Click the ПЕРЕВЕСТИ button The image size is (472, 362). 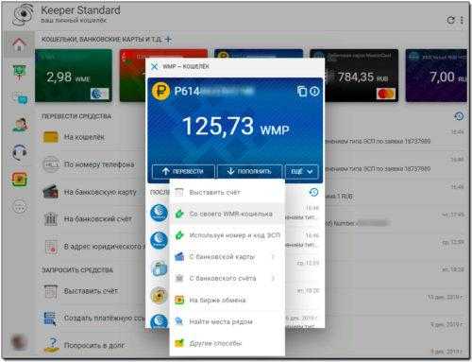click(183, 171)
